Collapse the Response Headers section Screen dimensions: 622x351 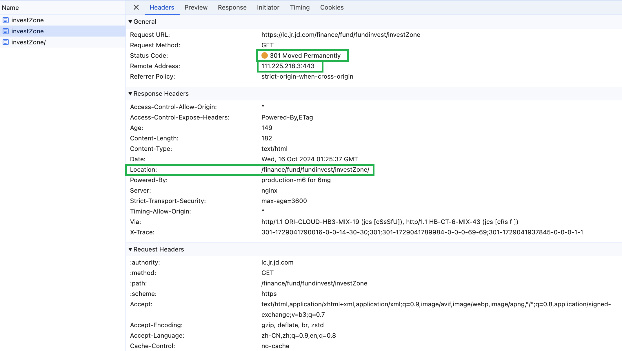point(130,94)
